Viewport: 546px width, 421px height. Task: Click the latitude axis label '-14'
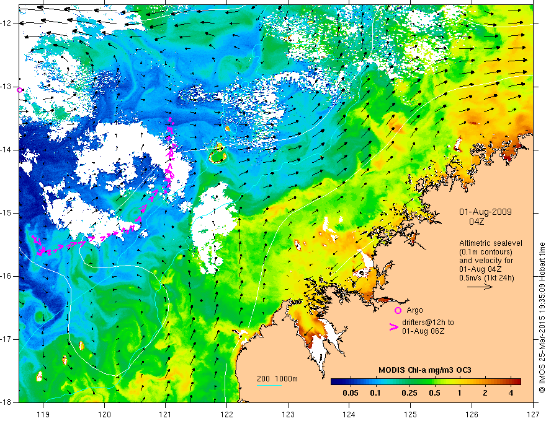[6, 150]
